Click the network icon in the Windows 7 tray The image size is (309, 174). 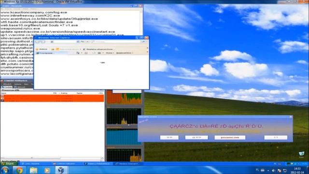click(285, 171)
